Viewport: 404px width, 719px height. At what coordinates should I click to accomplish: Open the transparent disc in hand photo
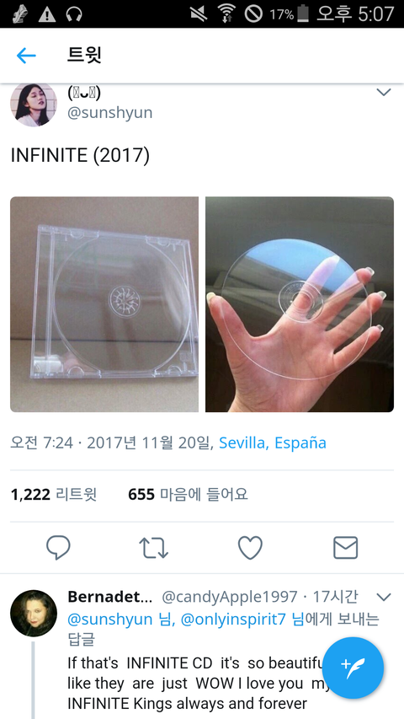pos(300,304)
